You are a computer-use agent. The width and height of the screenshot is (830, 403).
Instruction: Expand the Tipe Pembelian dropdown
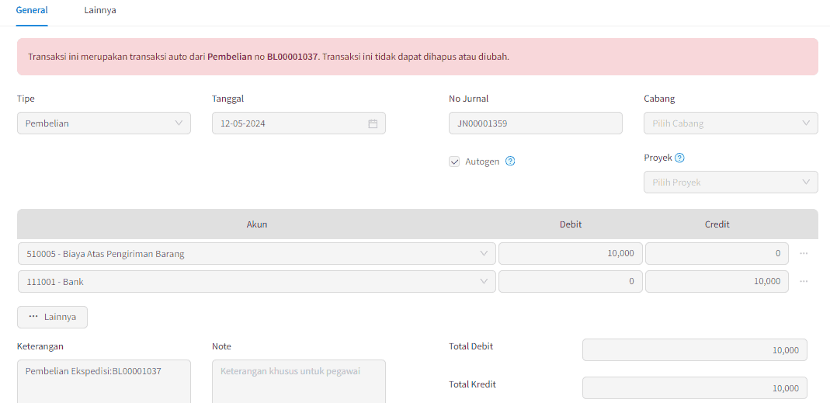pyautogui.click(x=104, y=123)
